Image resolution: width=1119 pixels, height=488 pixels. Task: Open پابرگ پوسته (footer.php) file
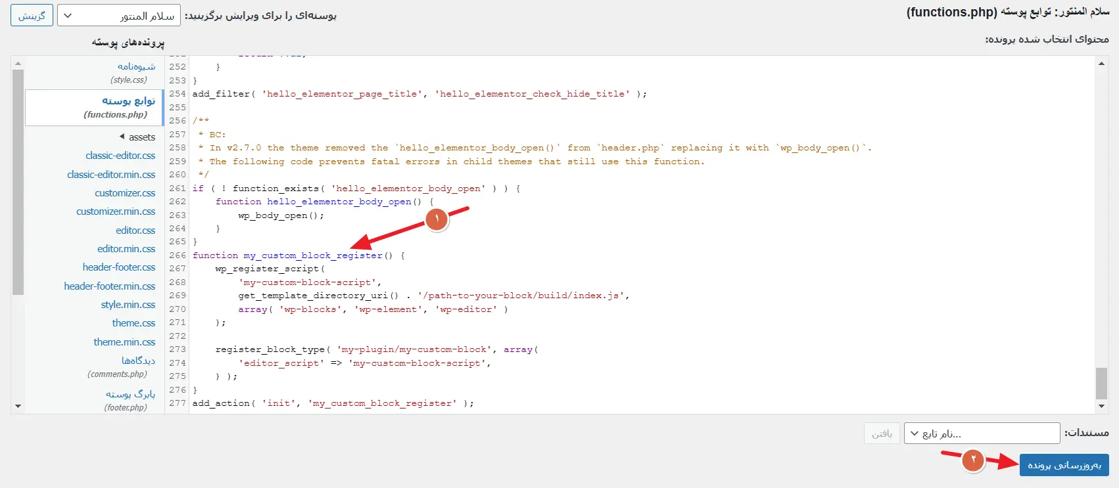click(130, 400)
